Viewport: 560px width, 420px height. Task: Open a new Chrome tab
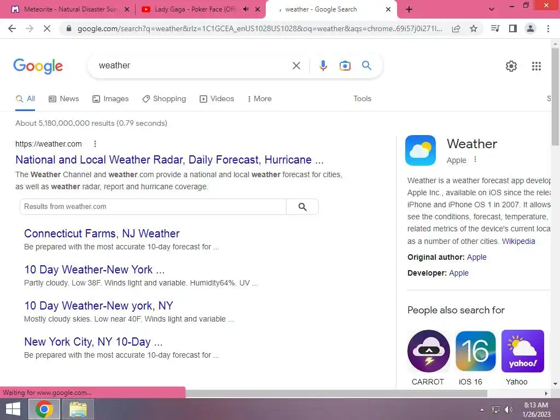[x=409, y=9]
